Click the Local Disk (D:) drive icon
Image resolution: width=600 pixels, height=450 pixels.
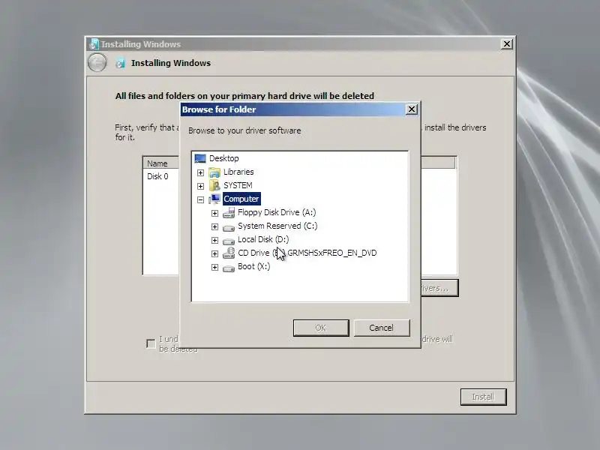229,241
